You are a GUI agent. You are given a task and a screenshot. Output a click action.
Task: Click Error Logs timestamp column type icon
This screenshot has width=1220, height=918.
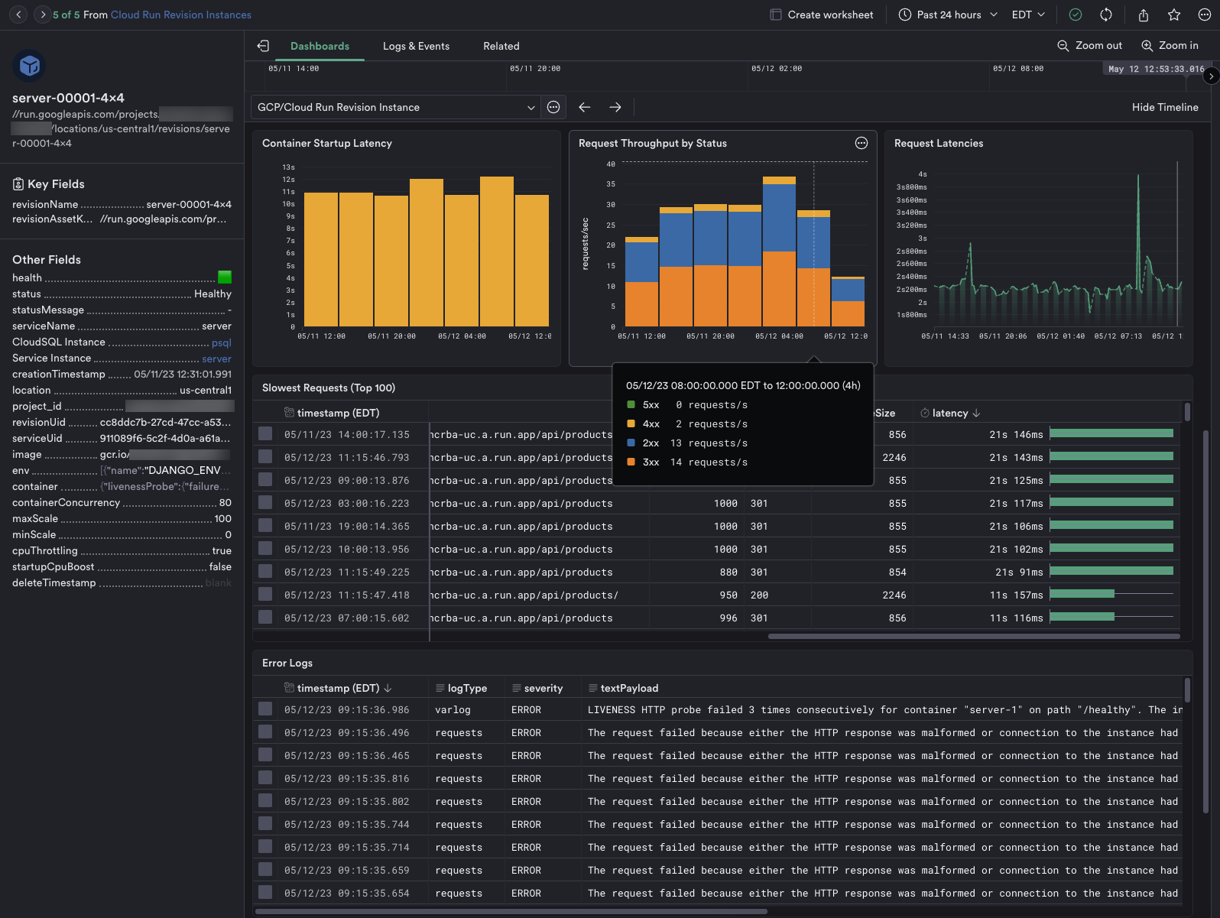point(289,688)
